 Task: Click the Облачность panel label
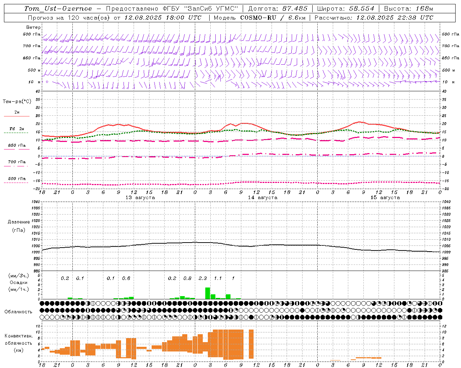click(x=18, y=312)
